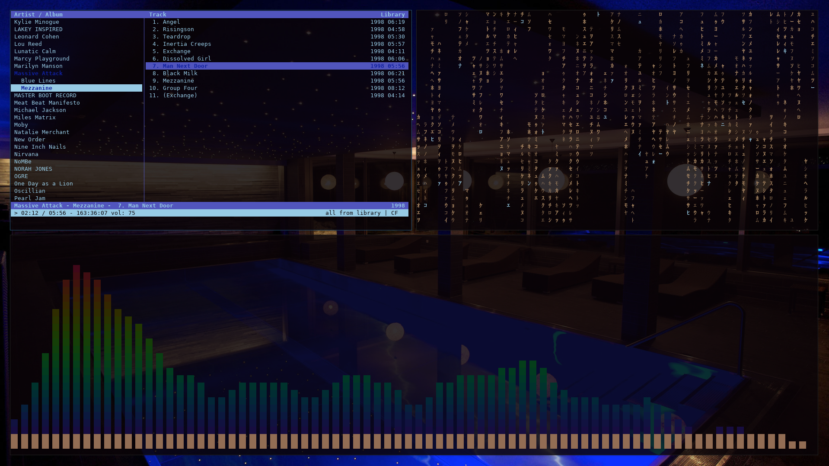Select artist OGRE
The image size is (829, 466).
tap(21, 176)
